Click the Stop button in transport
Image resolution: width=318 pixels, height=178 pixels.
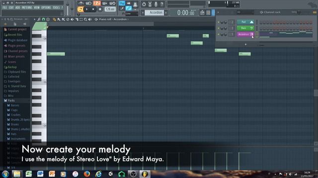tap(93, 9)
